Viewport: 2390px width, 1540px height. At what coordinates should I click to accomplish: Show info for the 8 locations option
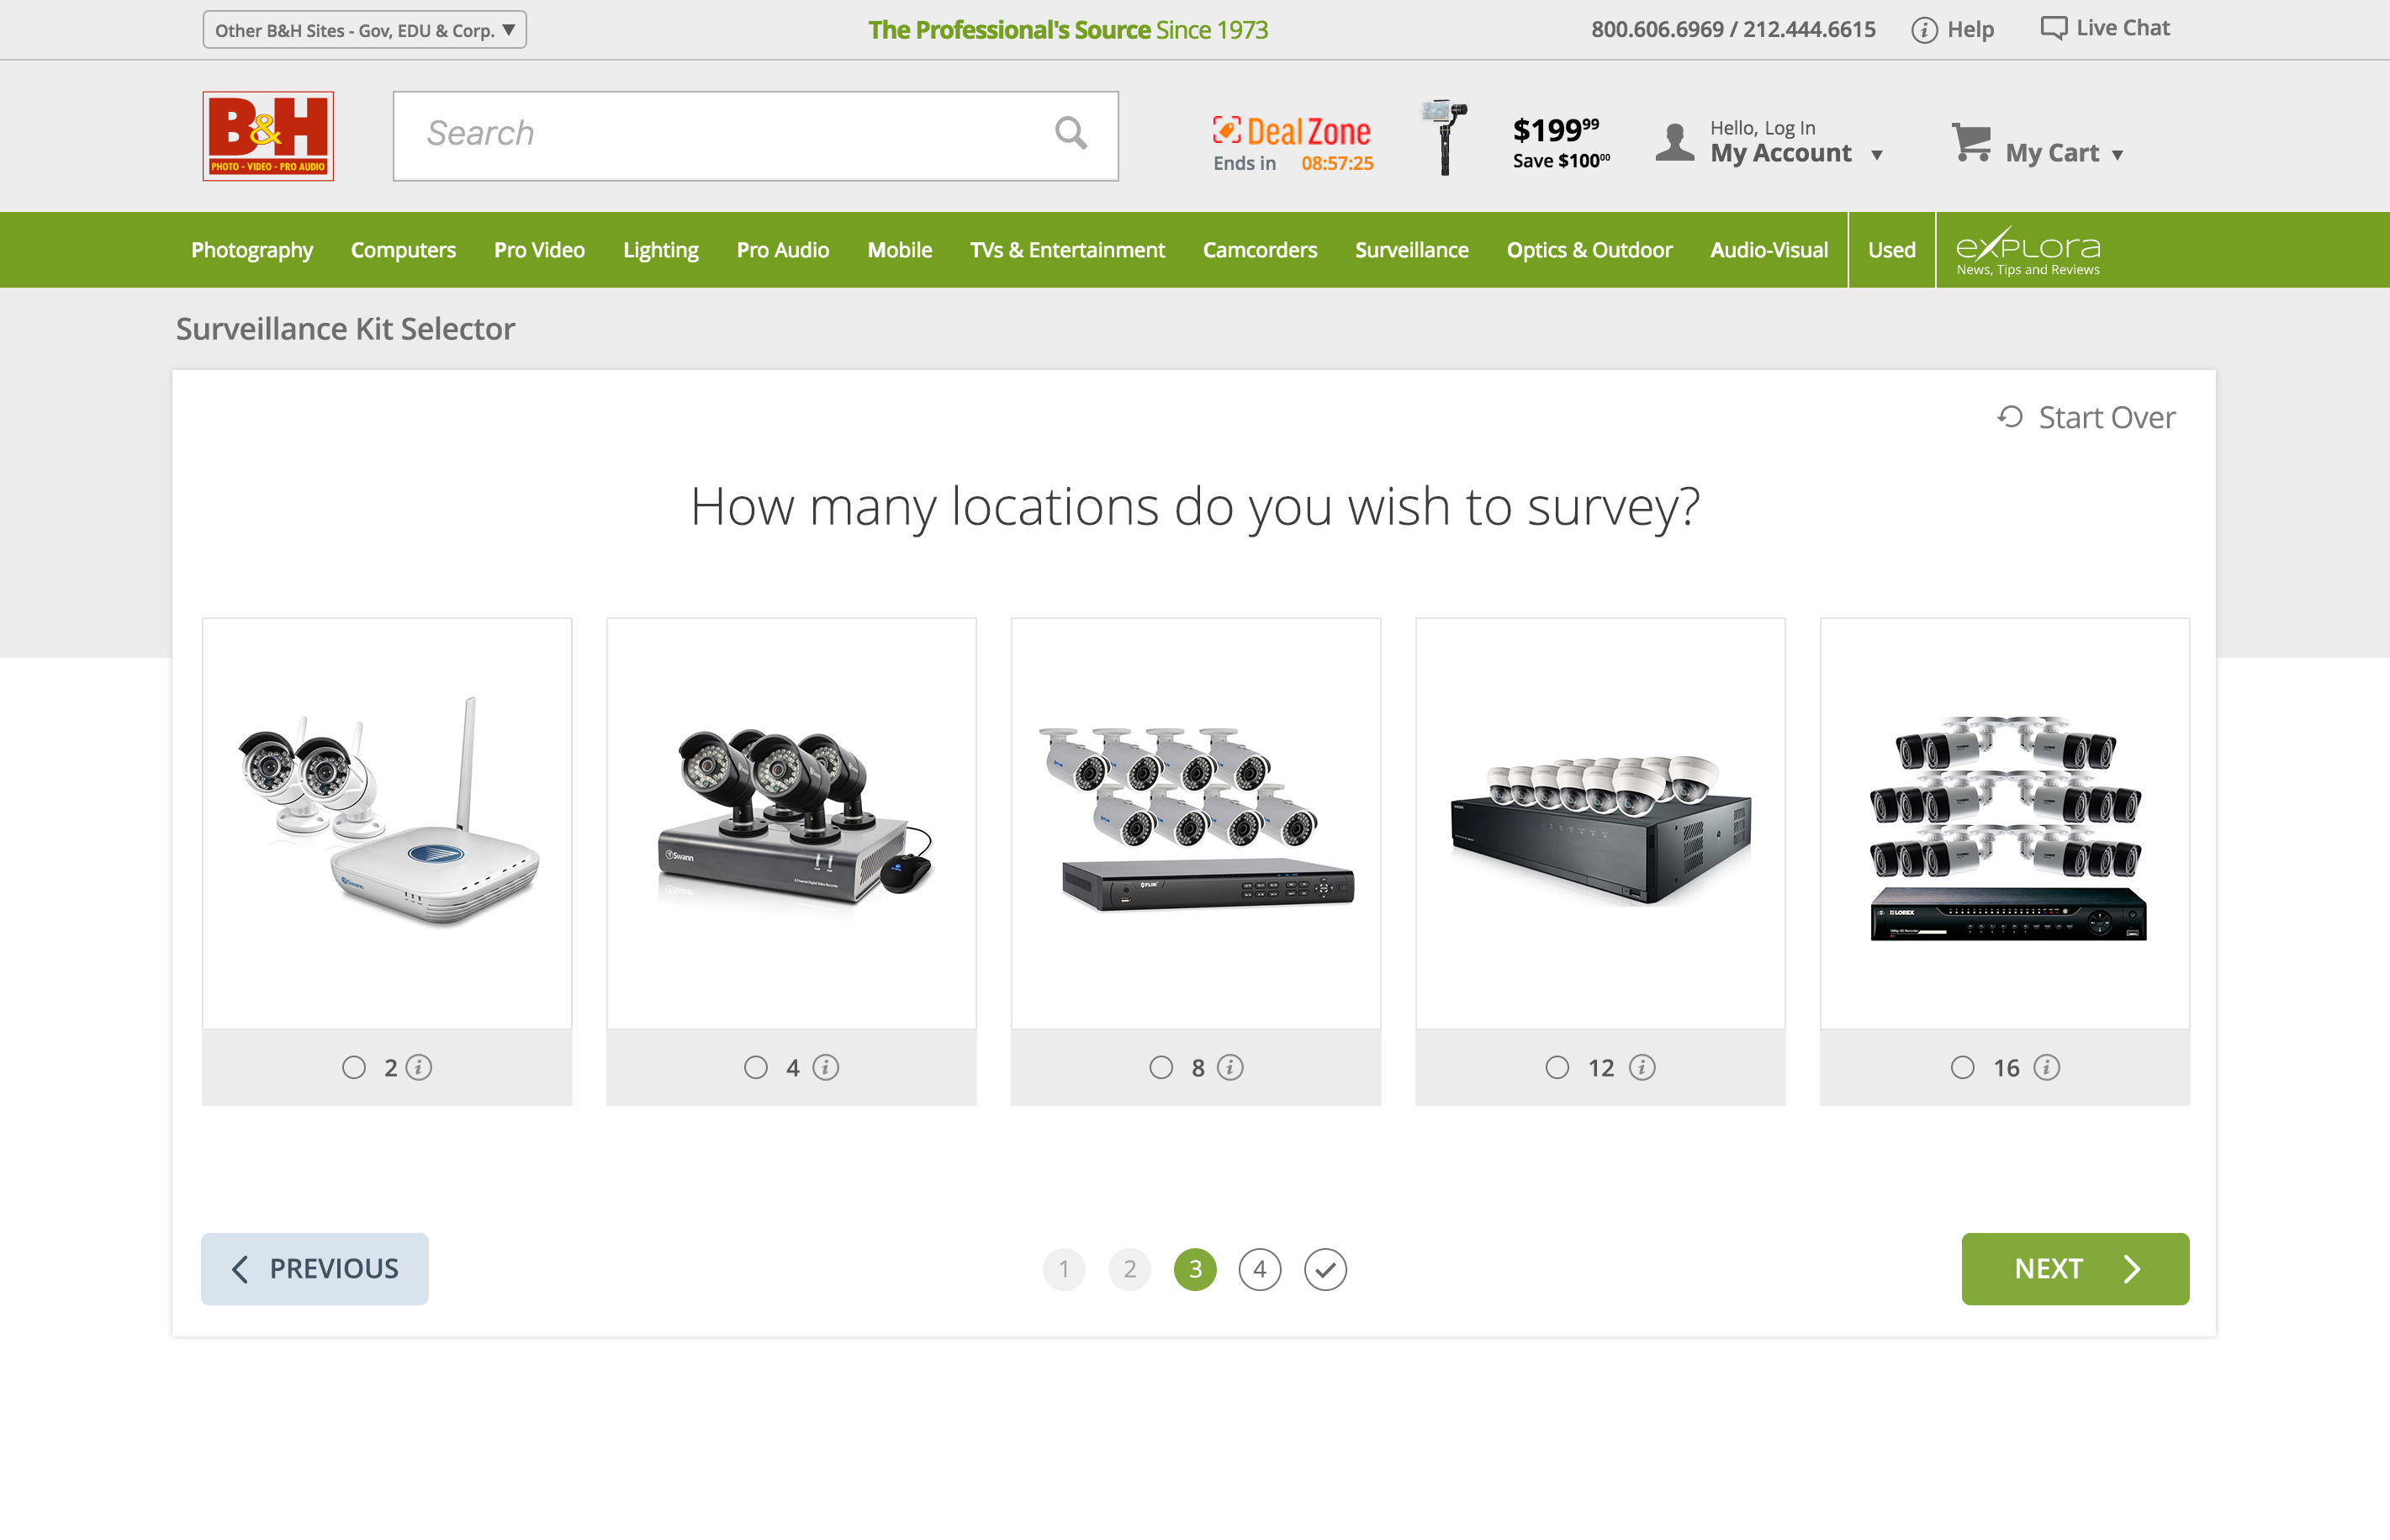(1230, 1068)
